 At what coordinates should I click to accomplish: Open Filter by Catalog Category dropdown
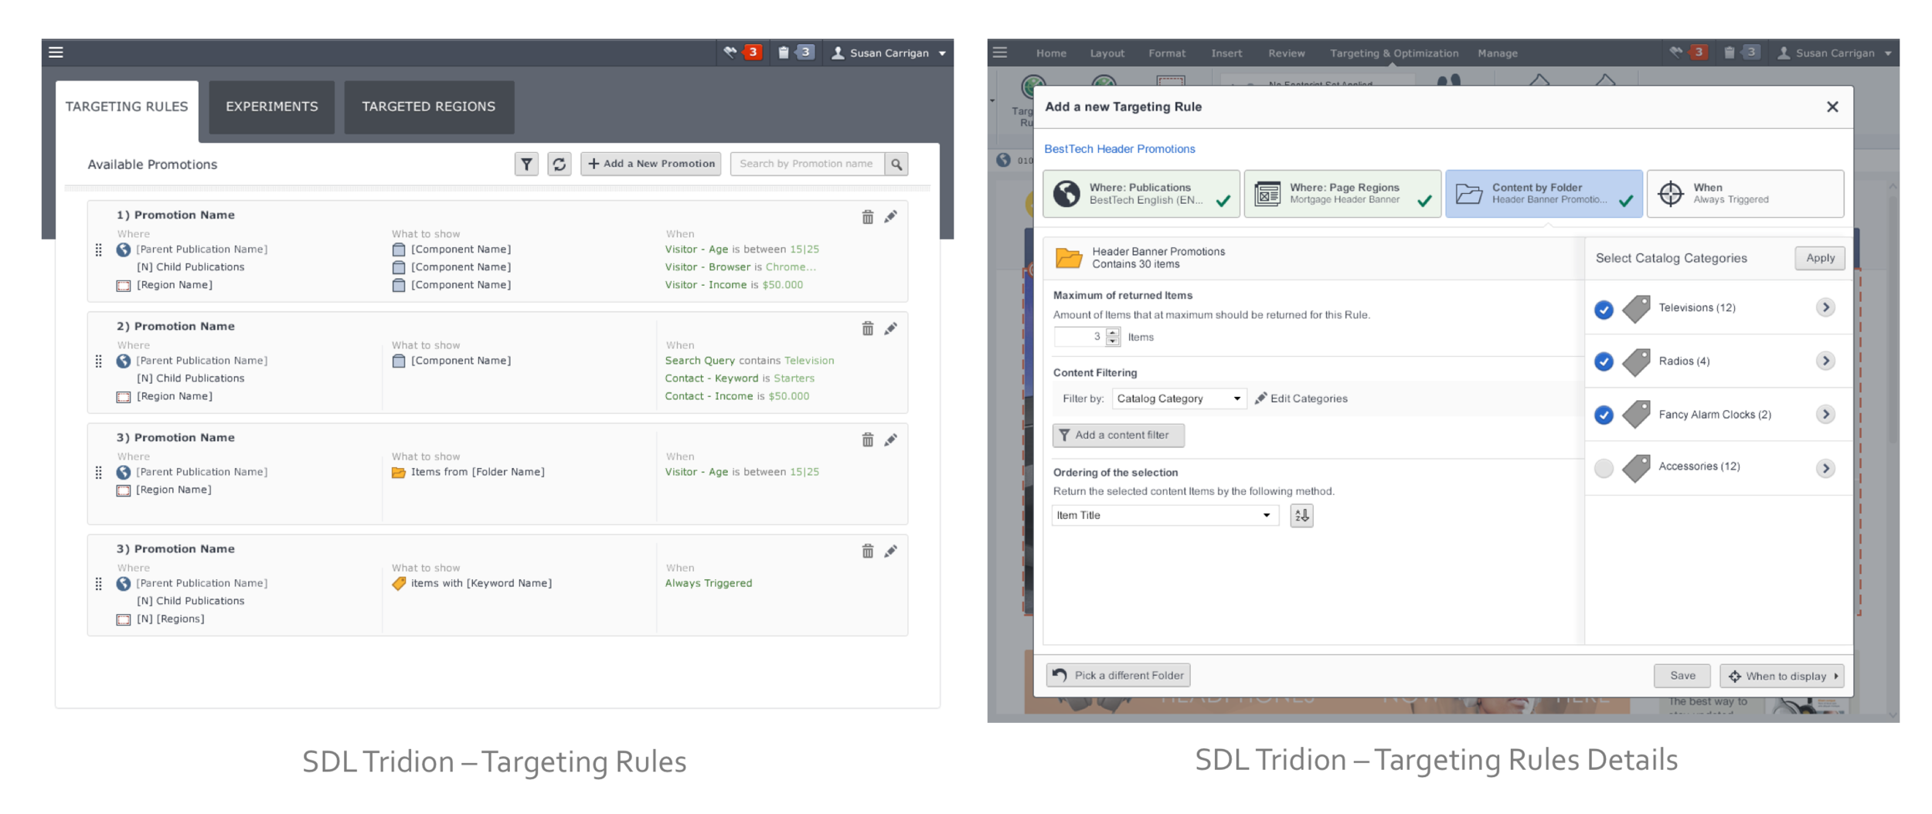click(x=1179, y=399)
